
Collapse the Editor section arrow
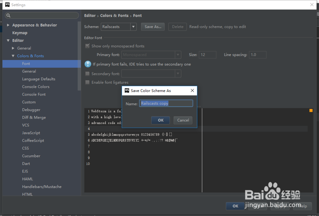click(x=8, y=40)
